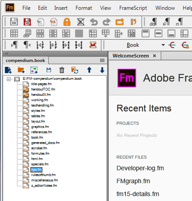Click the bottom-aligned cell icon
Viewport: 192px width, 201px height.
171,33
